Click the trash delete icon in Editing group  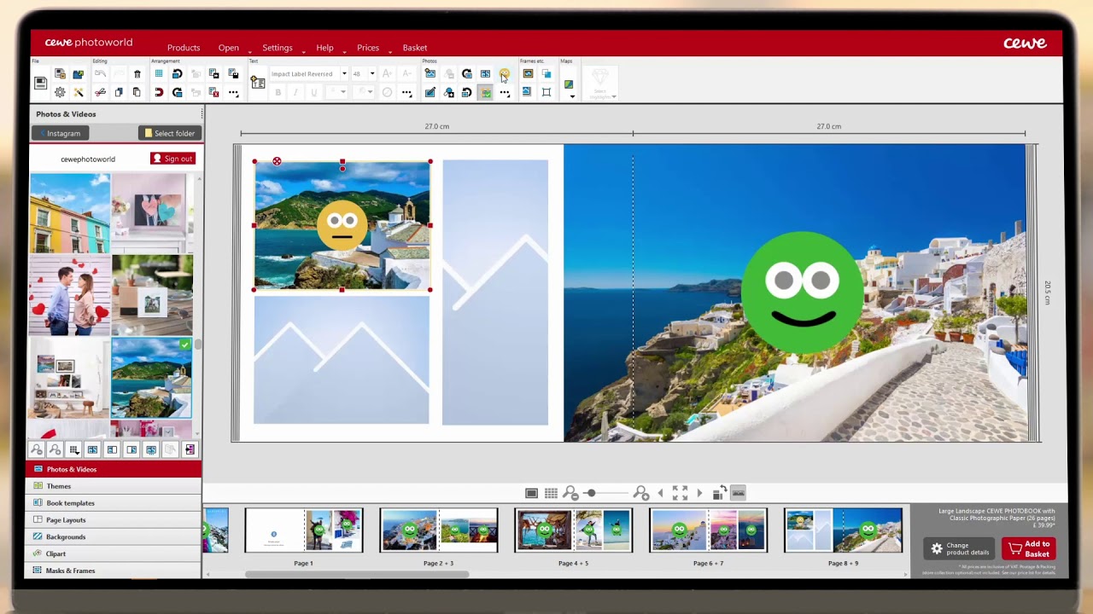pos(137,74)
